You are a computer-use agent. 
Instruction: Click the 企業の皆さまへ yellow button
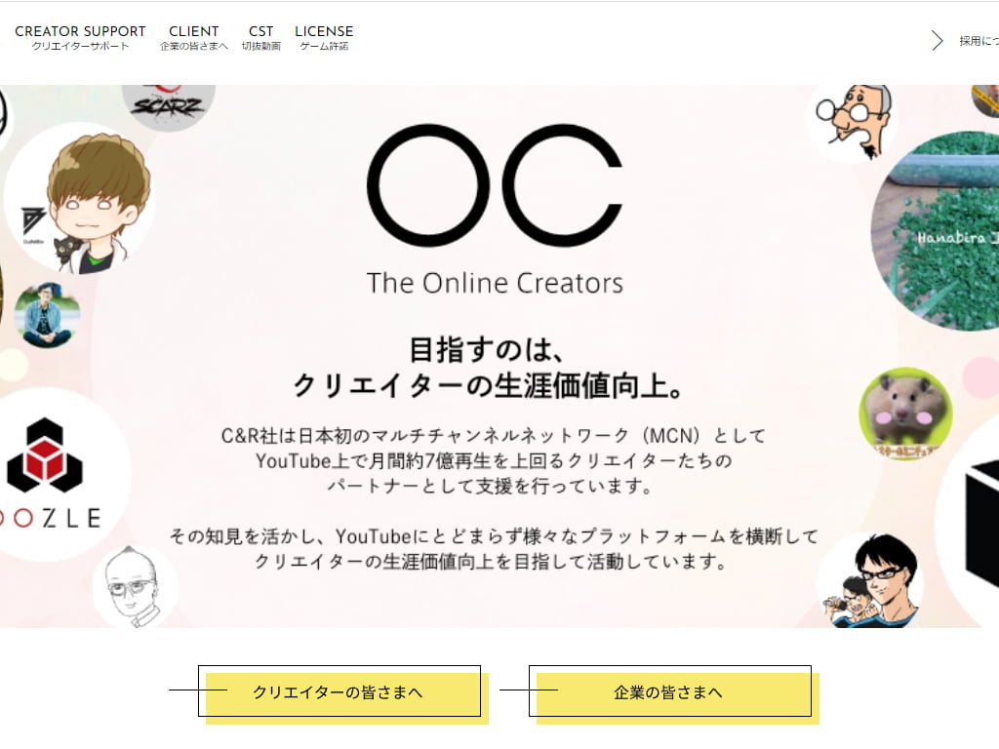tap(670, 691)
